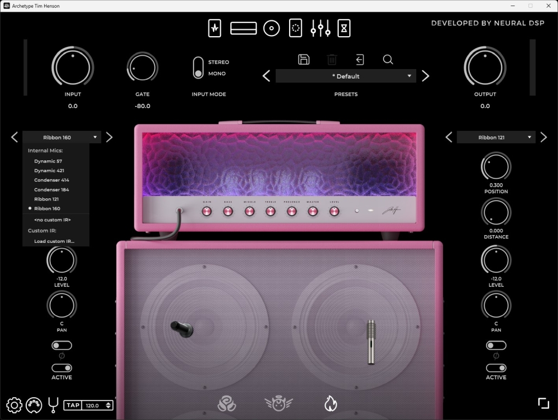Click the left mic Pan knob
Image resolution: width=558 pixels, height=420 pixels.
61,305
